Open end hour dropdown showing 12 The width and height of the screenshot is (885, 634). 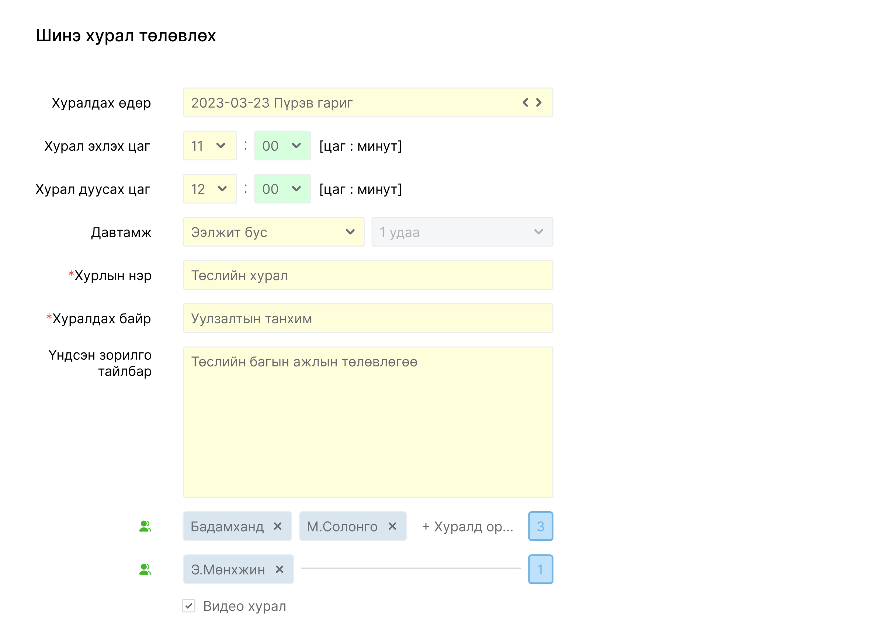pos(209,189)
